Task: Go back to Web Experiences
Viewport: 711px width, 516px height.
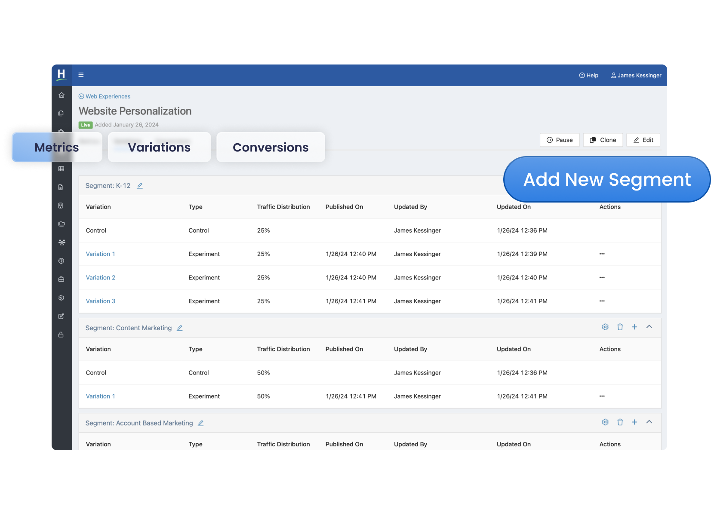Action: (x=105, y=96)
